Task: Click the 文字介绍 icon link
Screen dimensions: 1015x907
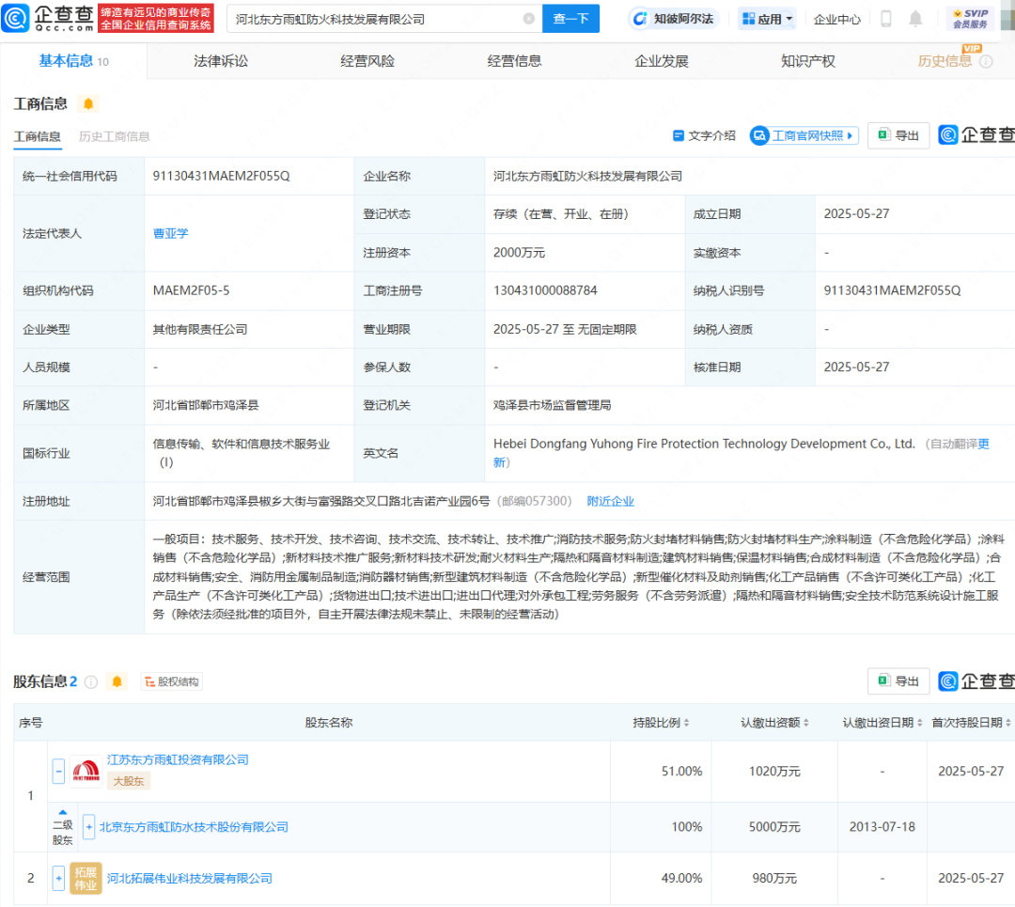Action: click(704, 135)
